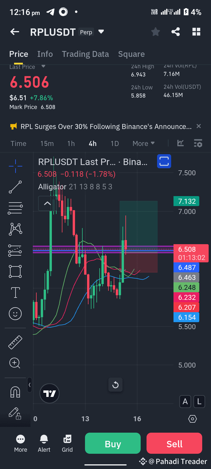Open the chart indicators icon
The height and width of the screenshot is (469, 211).
pyautogui.click(x=181, y=143)
